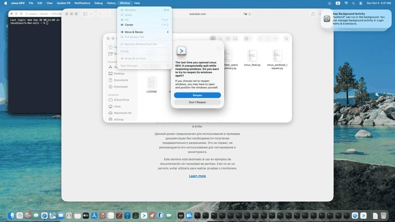Reload the example.com page
Viewport: 395px width, 222px height.
pos(250,14)
